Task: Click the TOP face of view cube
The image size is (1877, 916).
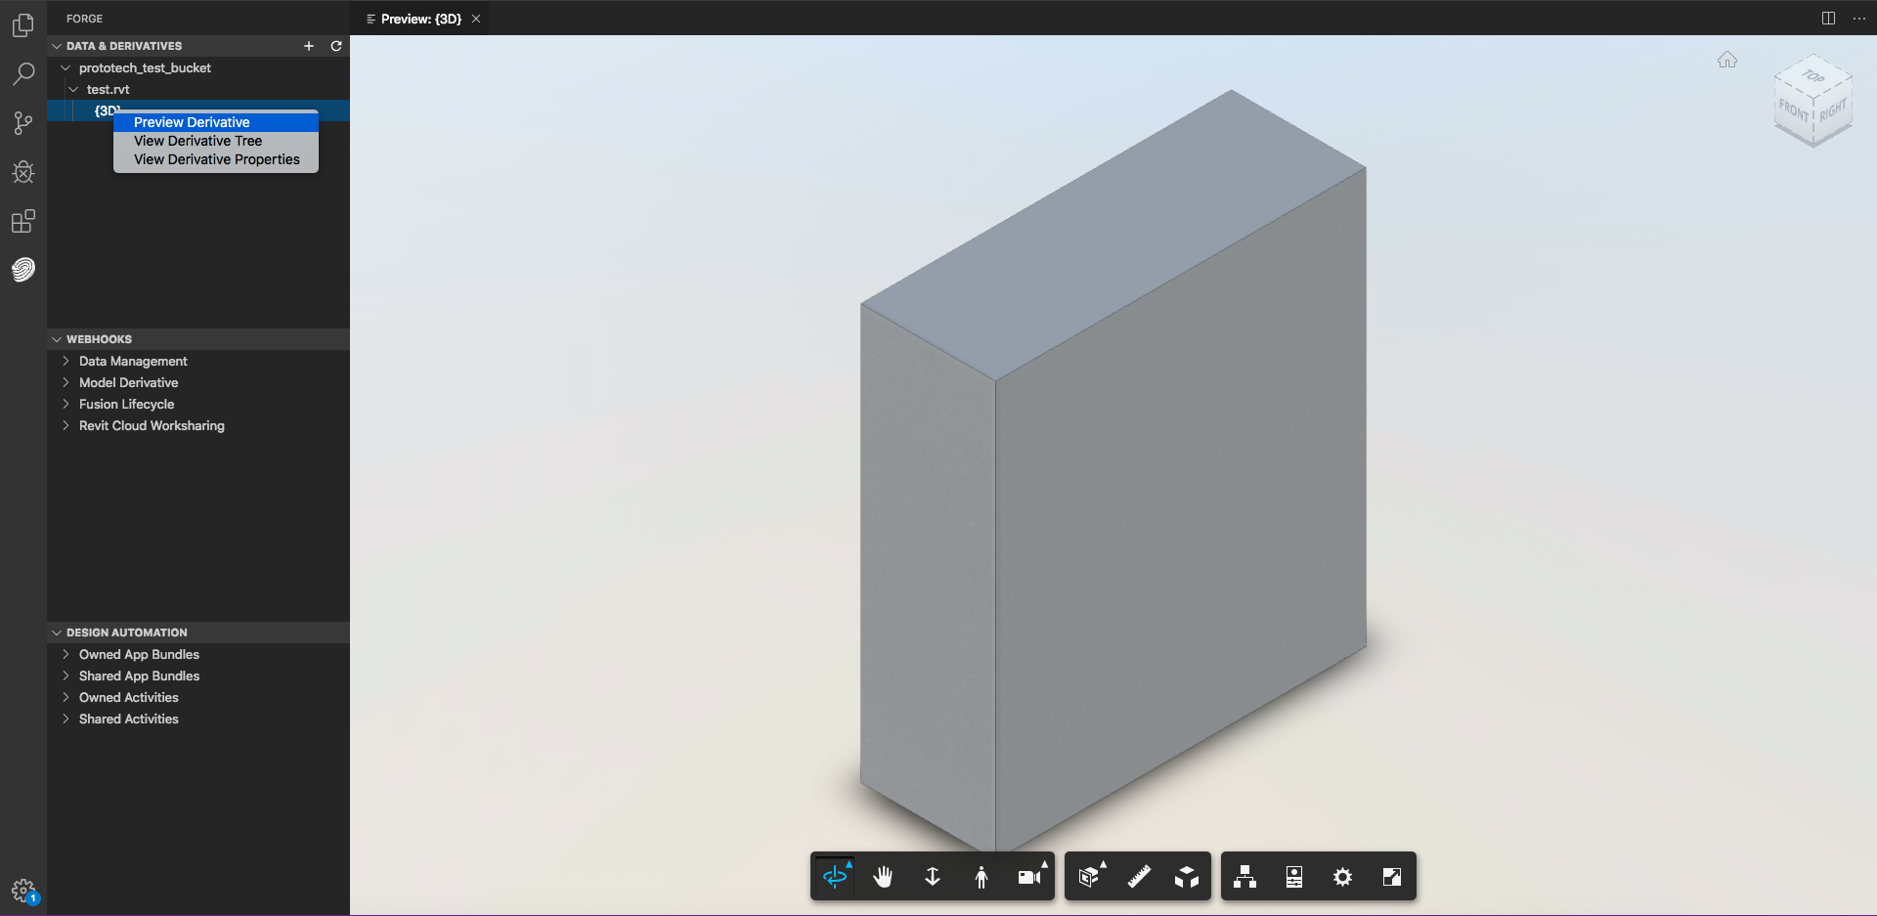Action: point(1813,75)
